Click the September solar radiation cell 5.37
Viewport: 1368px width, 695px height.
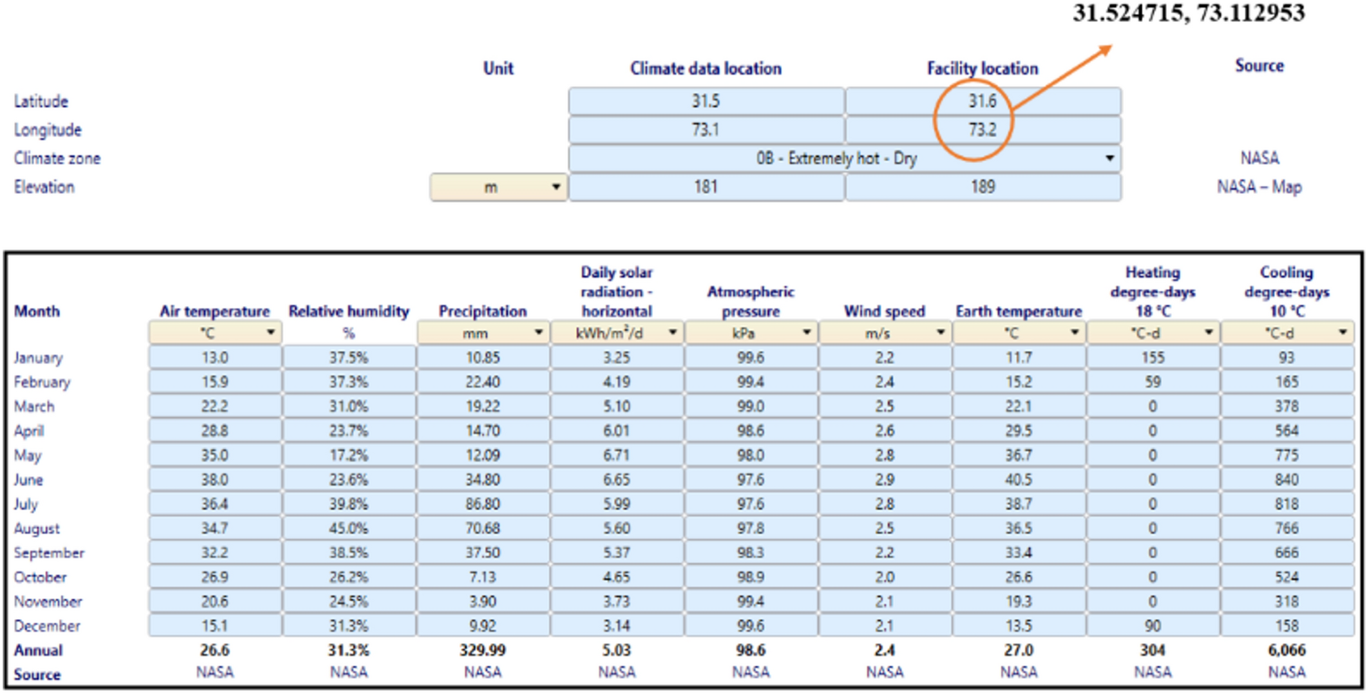[616, 553]
